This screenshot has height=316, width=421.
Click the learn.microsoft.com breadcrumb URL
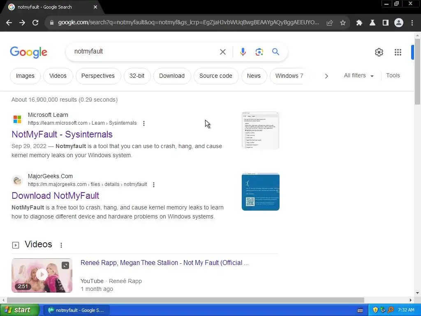tap(82, 123)
